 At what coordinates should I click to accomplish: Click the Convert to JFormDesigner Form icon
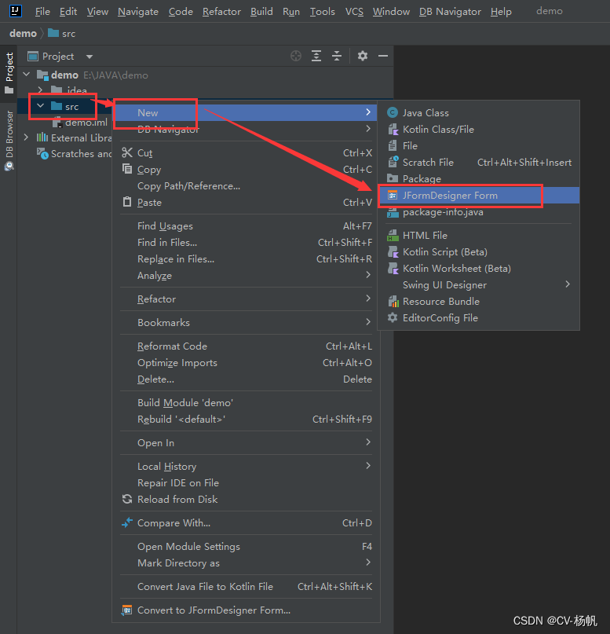[x=127, y=610]
